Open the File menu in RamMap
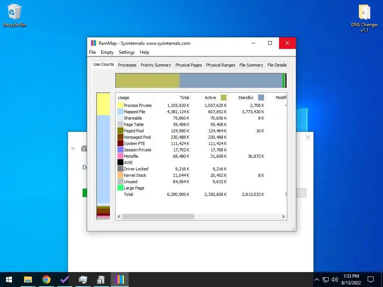The width and height of the screenshot is (383, 287). (x=92, y=52)
